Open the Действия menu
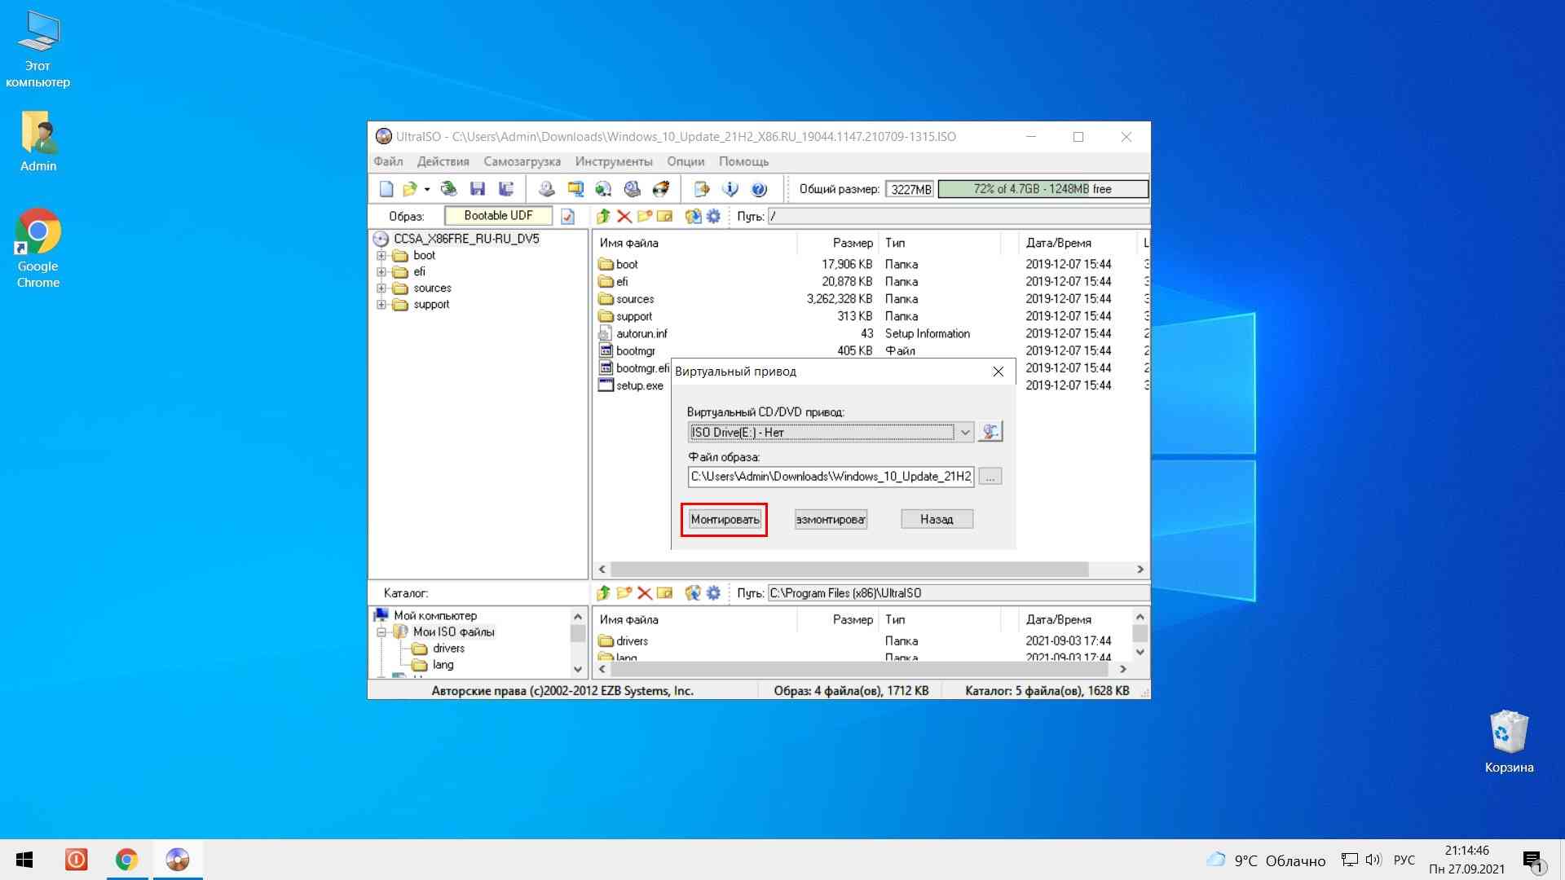1565x880 pixels. coord(443,161)
